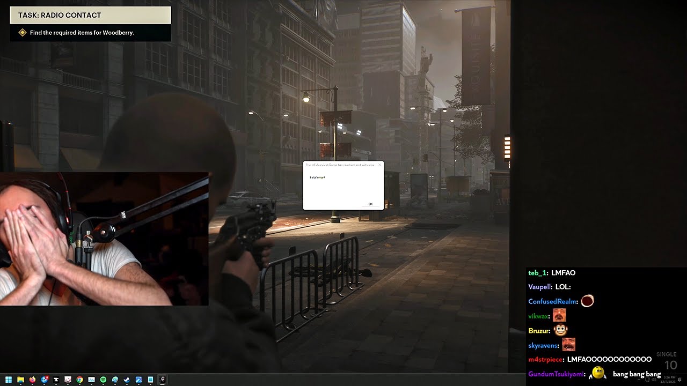This screenshot has width=687, height=386.
Task: Click the volume speaker tray icon
Action: coord(653,380)
